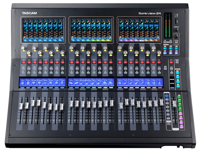Tap the BassPre bass guitar icon
The image size is (202, 151).
(82, 84)
